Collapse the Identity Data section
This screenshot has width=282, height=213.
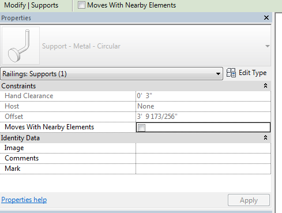265,138
